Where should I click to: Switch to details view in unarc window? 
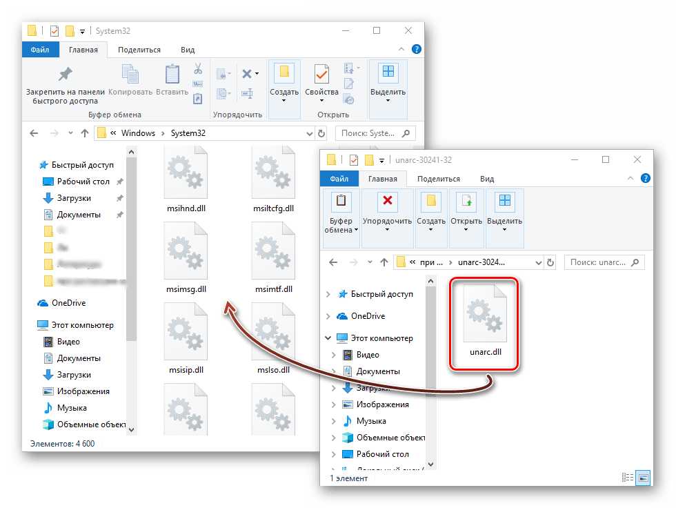pyautogui.click(x=628, y=478)
